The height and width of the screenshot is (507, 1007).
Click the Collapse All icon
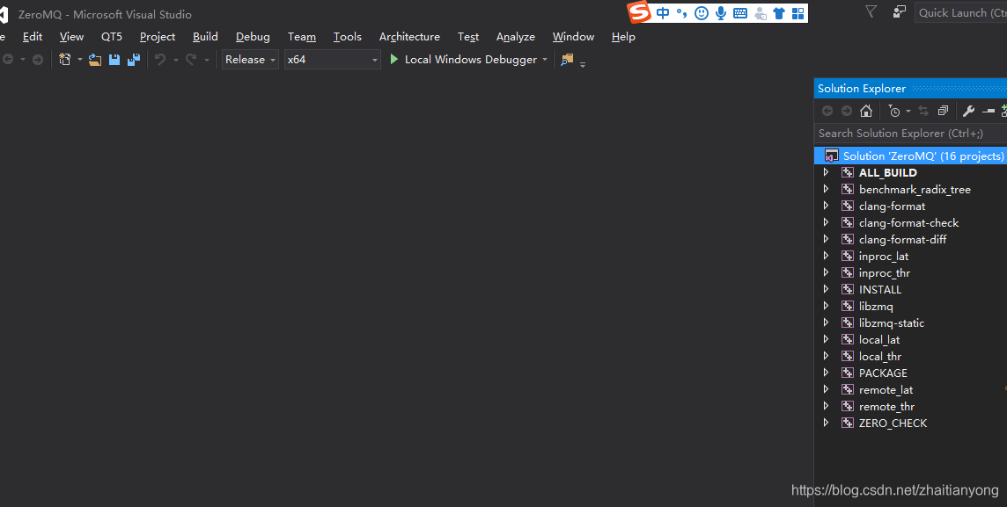[x=943, y=111]
